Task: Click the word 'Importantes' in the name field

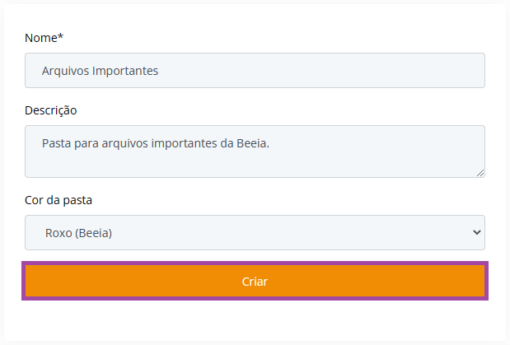Action: tap(125, 71)
